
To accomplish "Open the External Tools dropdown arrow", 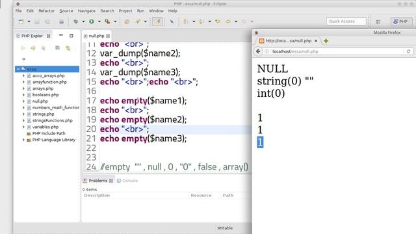I will coord(115,21).
